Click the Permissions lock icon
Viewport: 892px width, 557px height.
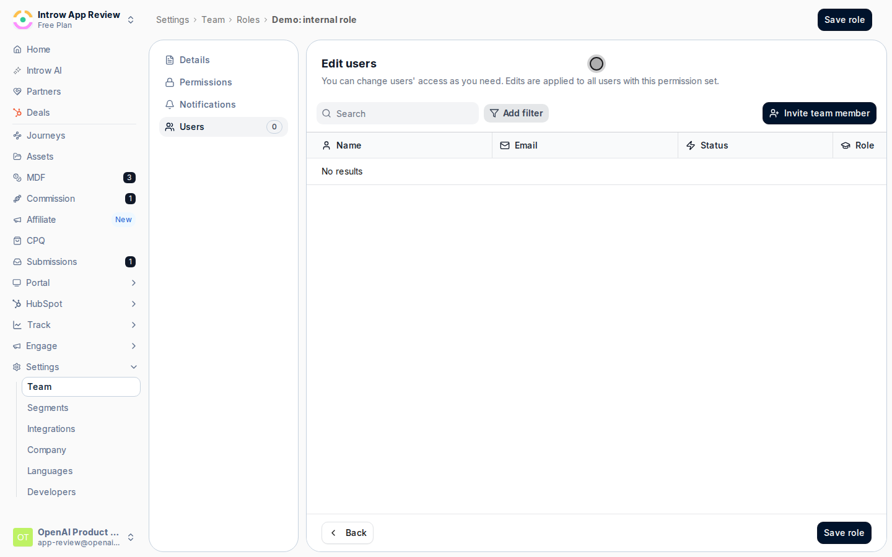coord(170,82)
